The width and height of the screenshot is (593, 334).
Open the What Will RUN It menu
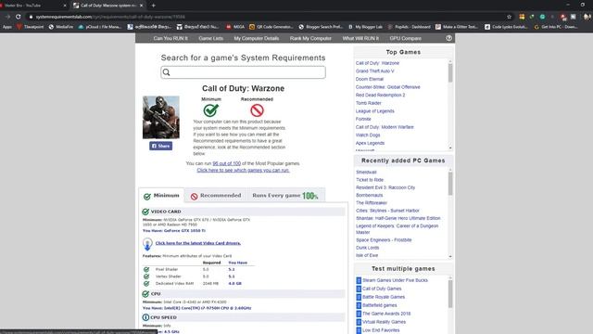360,38
